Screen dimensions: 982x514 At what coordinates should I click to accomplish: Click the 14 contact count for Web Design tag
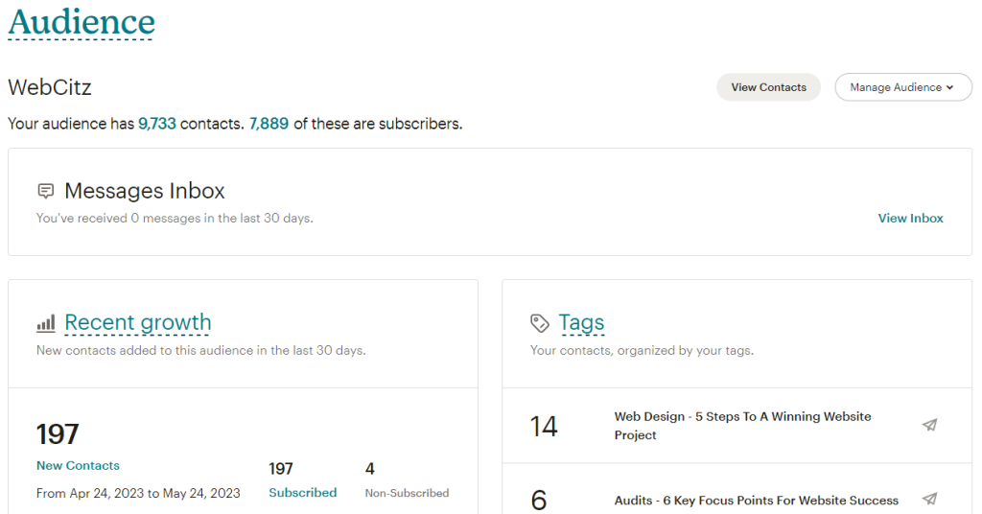544,426
